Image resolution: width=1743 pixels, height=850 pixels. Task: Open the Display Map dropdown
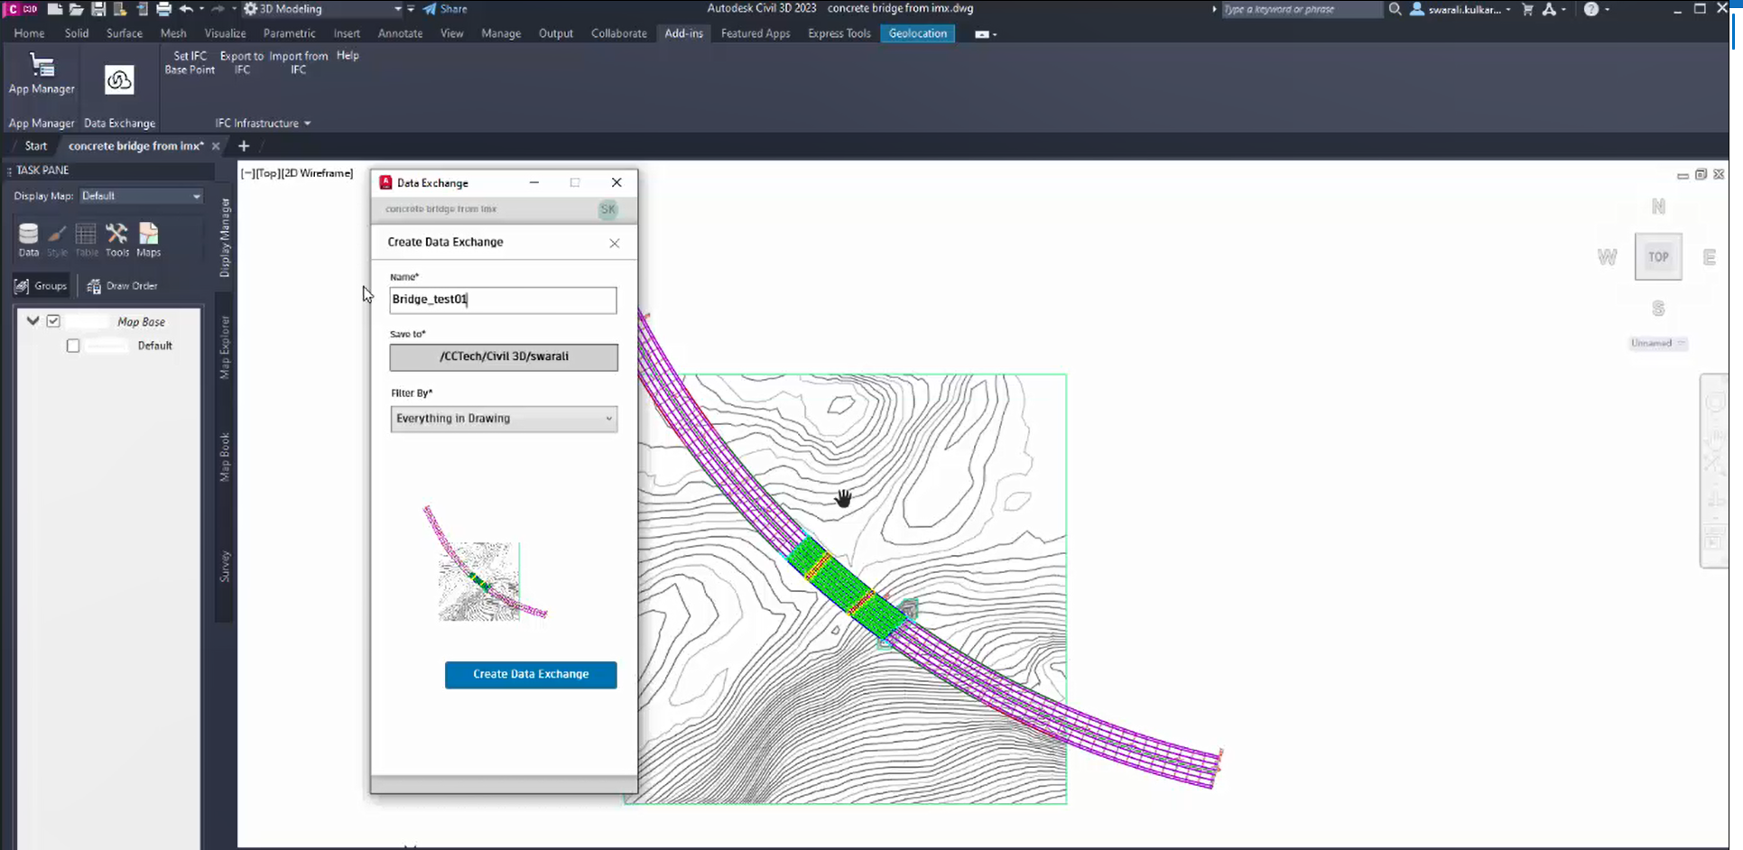tap(141, 196)
